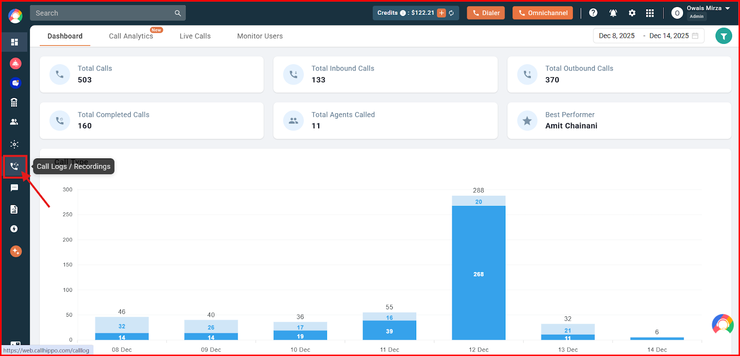Switch to the Live Calls tab

click(x=195, y=36)
